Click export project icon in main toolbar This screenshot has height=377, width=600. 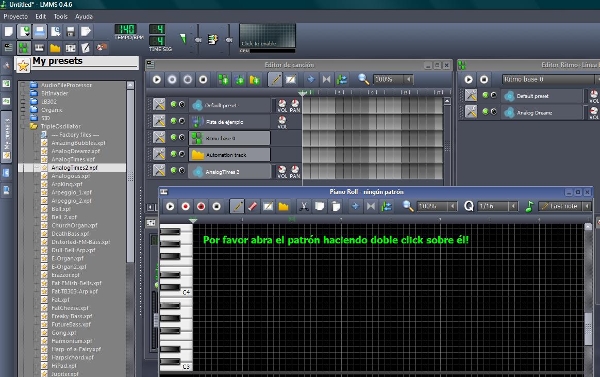coord(86,31)
